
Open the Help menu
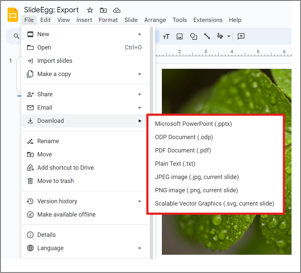click(x=235, y=20)
